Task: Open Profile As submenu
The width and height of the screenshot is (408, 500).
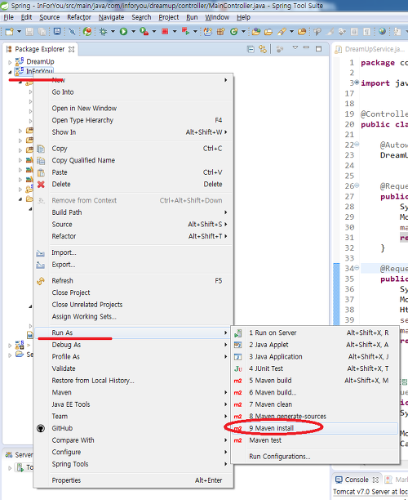Action: [133, 357]
